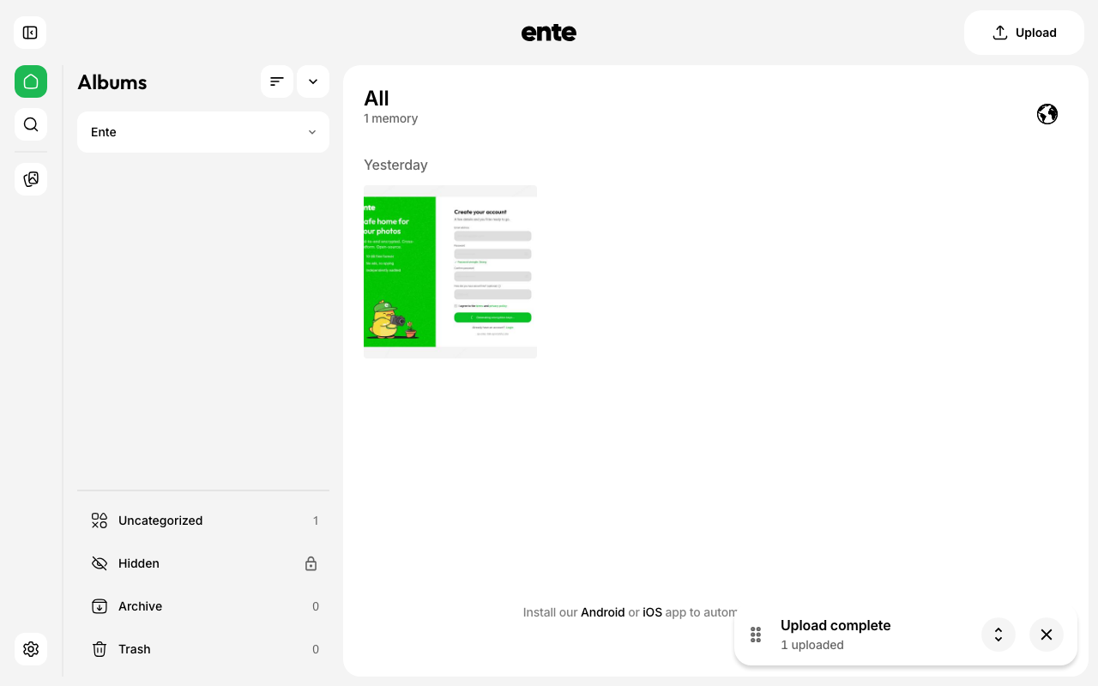The image size is (1098, 686).
Task: Open the Ente album dropdown
Action: tap(203, 132)
